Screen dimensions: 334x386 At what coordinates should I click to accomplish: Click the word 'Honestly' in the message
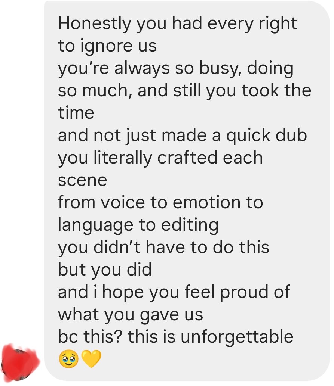click(x=95, y=24)
